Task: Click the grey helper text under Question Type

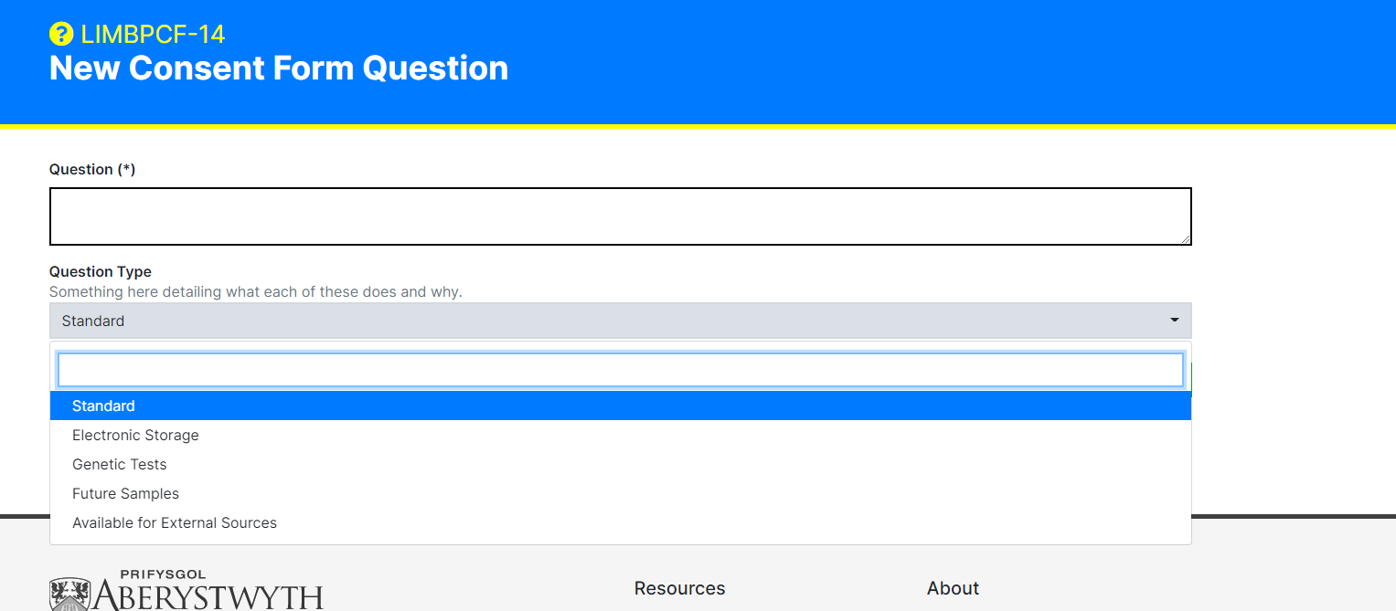Action: point(255,291)
